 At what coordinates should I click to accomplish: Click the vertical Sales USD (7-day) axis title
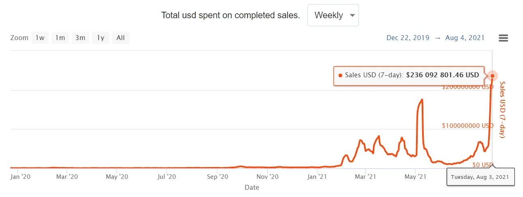[x=502, y=110]
